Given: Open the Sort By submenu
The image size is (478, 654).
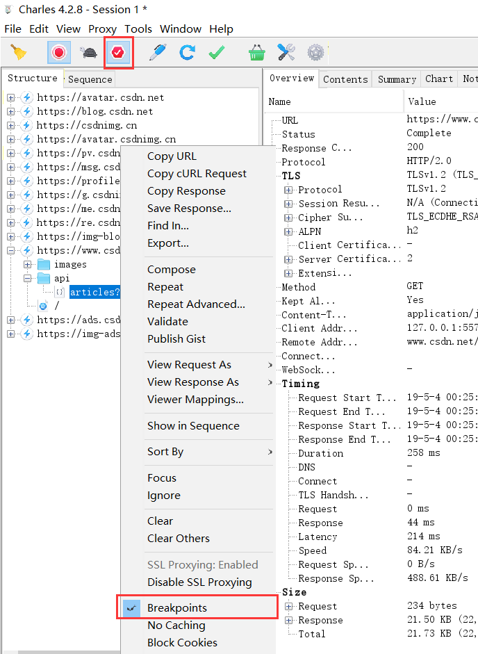Looking at the screenshot, I should click(x=208, y=452).
